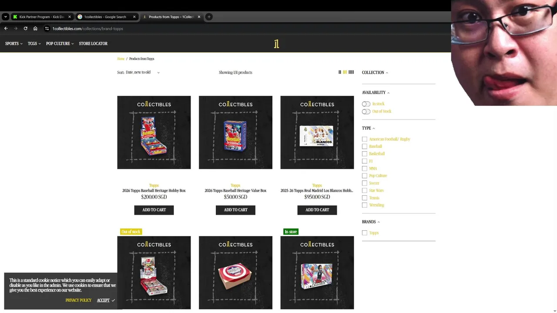
Task: Select the $950.00 SGD price
Action: point(317,197)
